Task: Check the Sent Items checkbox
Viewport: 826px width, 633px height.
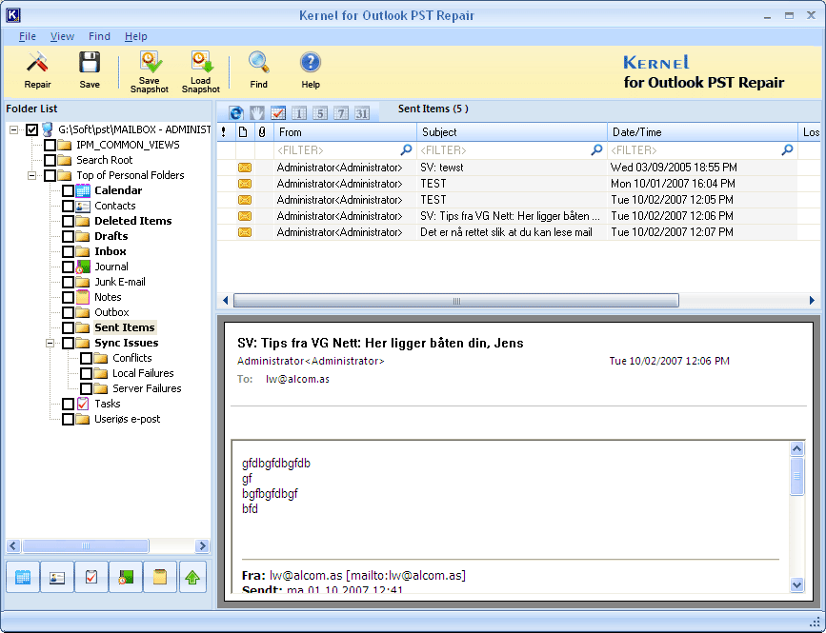Action: 68,327
